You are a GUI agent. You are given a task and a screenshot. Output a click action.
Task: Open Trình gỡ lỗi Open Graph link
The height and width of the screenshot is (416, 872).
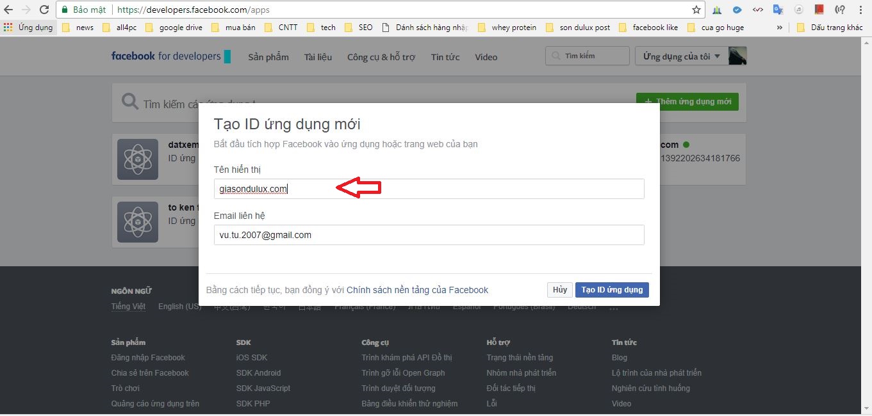(403, 373)
